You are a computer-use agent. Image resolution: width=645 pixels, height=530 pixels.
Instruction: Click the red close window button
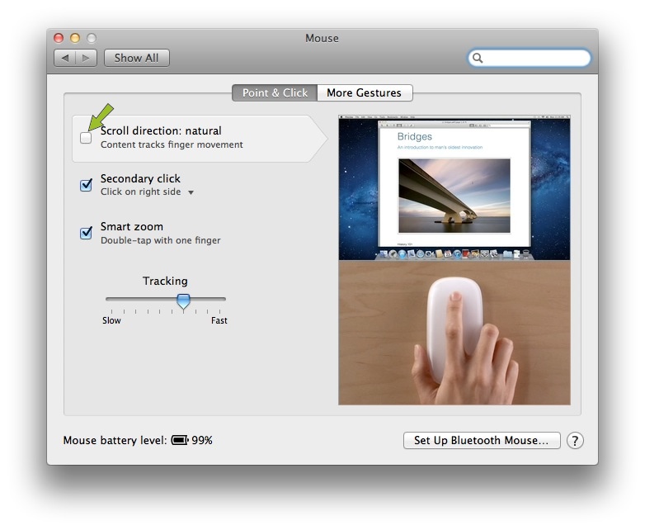pyautogui.click(x=59, y=38)
